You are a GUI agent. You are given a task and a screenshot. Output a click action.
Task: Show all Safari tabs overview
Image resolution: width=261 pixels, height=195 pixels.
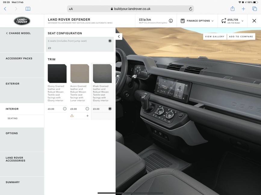pos(254,9)
